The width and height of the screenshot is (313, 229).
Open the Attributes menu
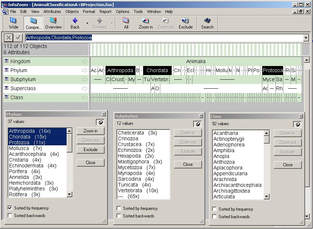pyautogui.click(x=52, y=12)
